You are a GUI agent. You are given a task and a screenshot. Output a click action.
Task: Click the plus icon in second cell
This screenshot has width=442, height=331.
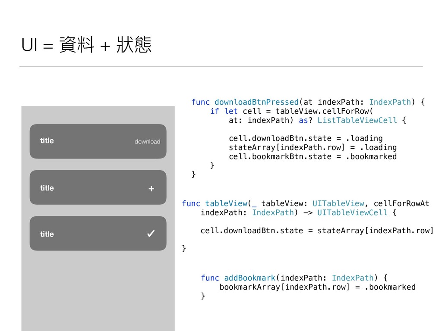coord(151,189)
